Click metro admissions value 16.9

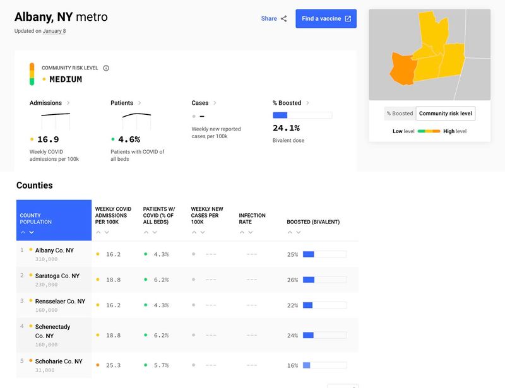(48, 139)
